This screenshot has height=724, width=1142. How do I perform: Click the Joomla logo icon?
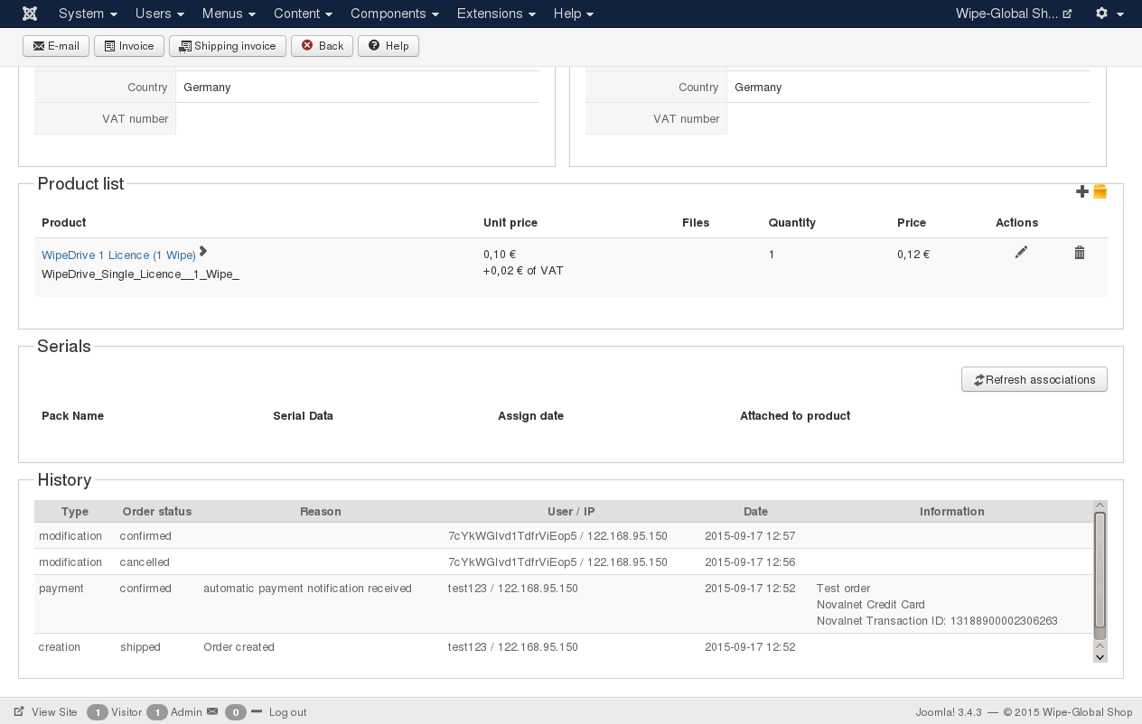tap(30, 14)
